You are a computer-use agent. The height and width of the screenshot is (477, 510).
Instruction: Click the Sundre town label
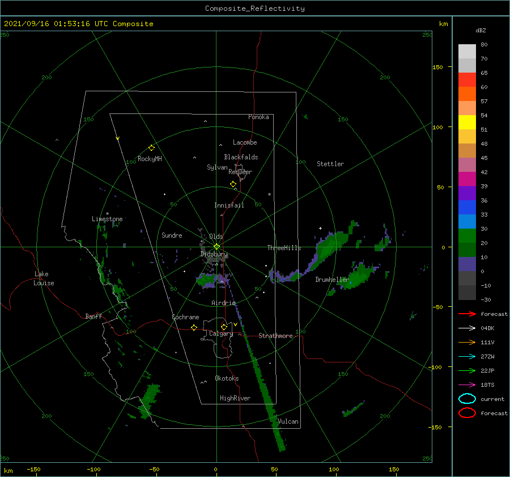pos(172,235)
